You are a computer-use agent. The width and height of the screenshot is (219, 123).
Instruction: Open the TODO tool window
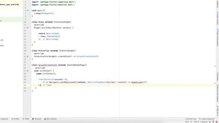click(26, 119)
